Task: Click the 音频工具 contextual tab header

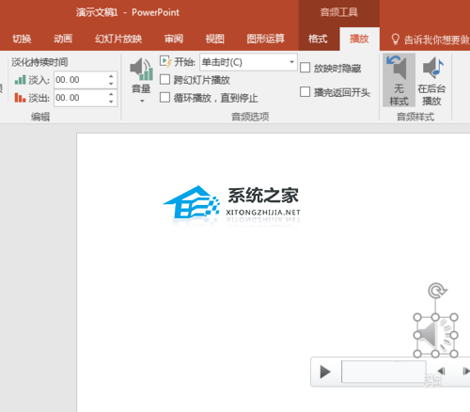Action: tap(338, 12)
